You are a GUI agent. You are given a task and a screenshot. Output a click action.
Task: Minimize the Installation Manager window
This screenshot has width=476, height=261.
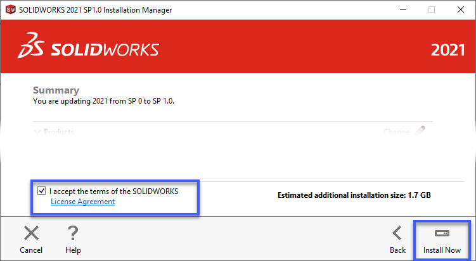[403, 9]
